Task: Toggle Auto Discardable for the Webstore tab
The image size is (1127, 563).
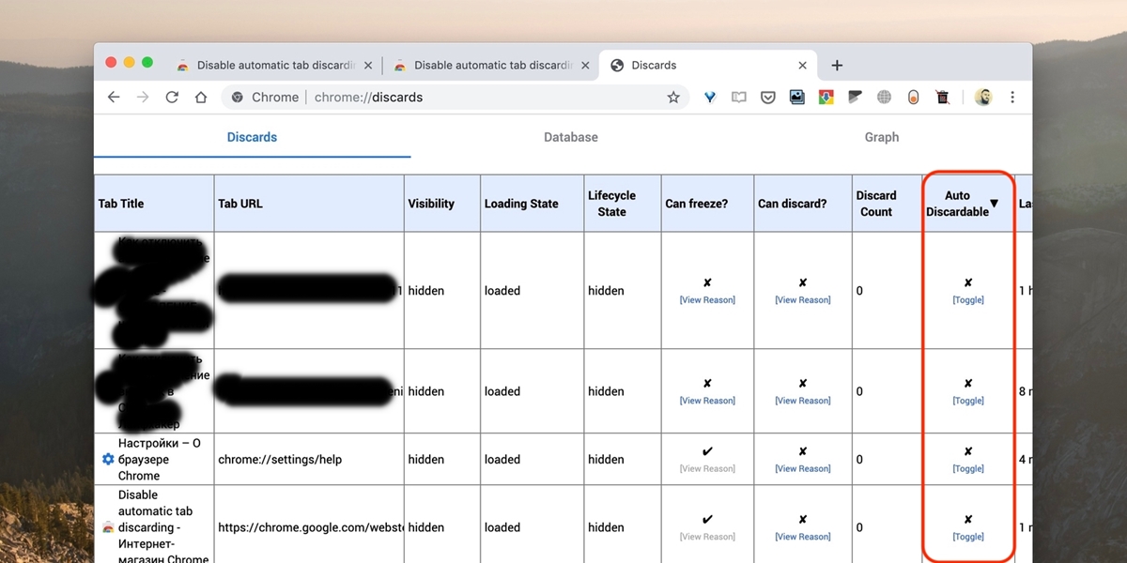Action: [x=967, y=537]
